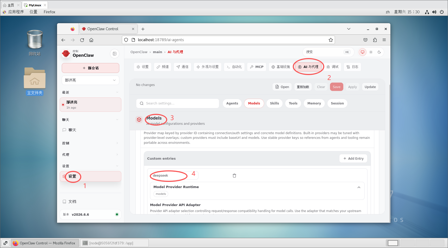Go back to the previous page
Viewport: 448px width, 248px height.
(x=63, y=40)
